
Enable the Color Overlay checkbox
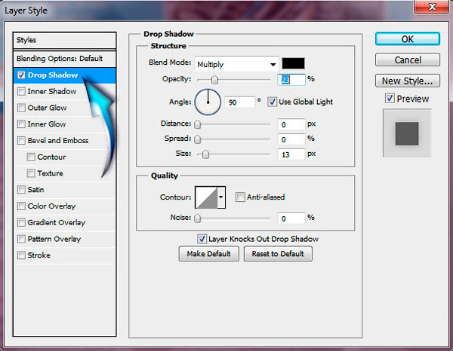click(21, 206)
